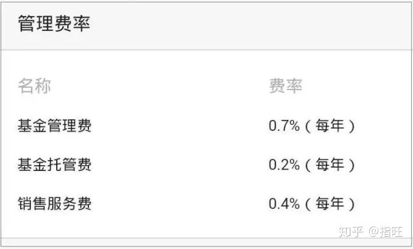Click the 管理 characters in the panel title
Screen dimensions: 413x249
click(36, 23)
